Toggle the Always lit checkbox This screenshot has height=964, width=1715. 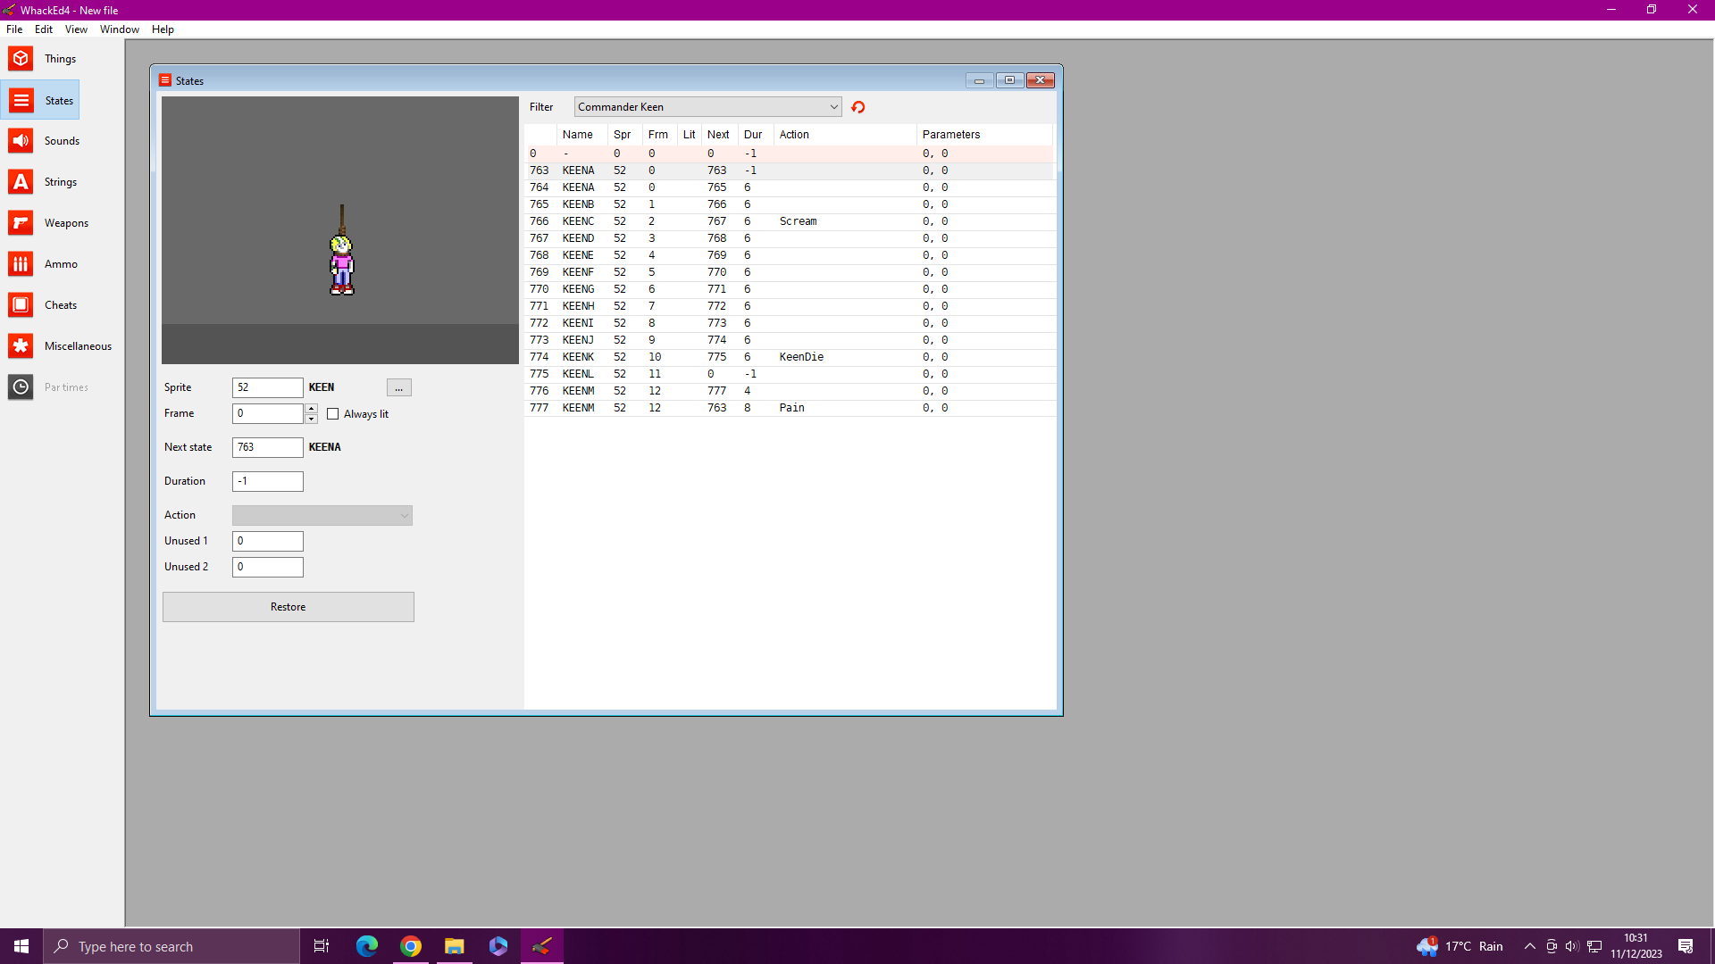pyautogui.click(x=333, y=414)
